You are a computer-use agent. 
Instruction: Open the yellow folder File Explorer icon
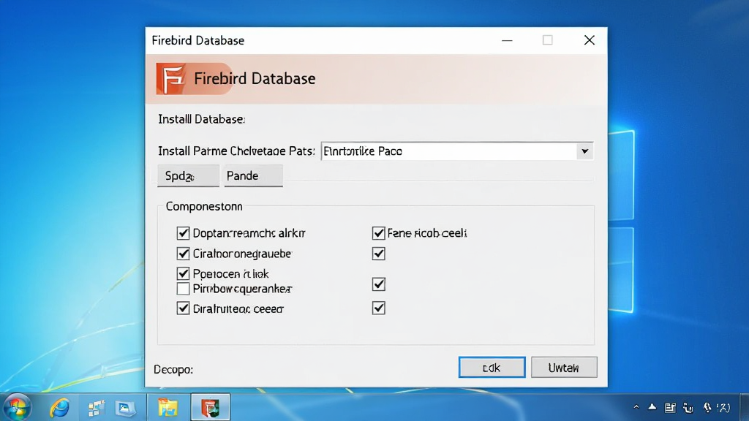pyautogui.click(x=168, y=408)
